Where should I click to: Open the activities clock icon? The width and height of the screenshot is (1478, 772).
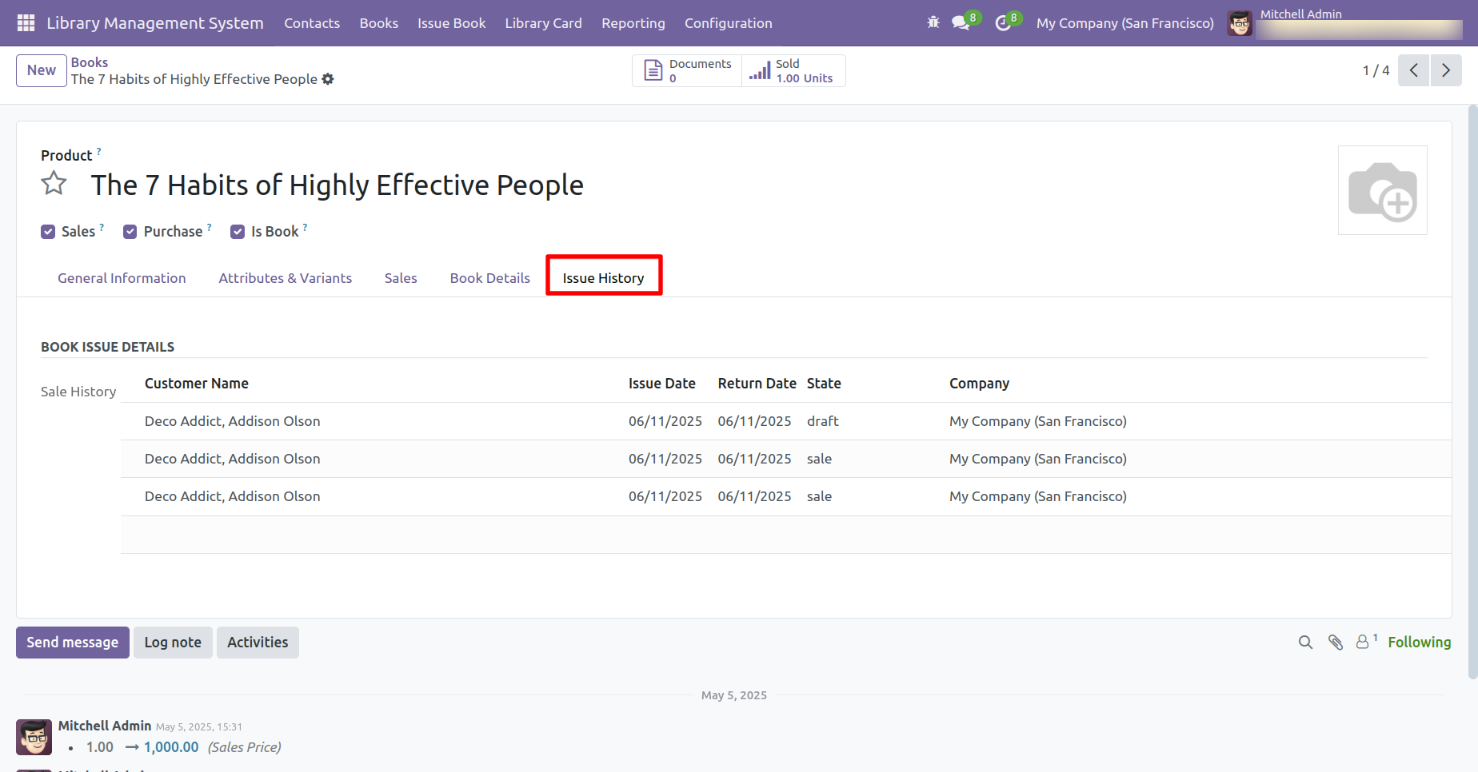point(1002,23)
